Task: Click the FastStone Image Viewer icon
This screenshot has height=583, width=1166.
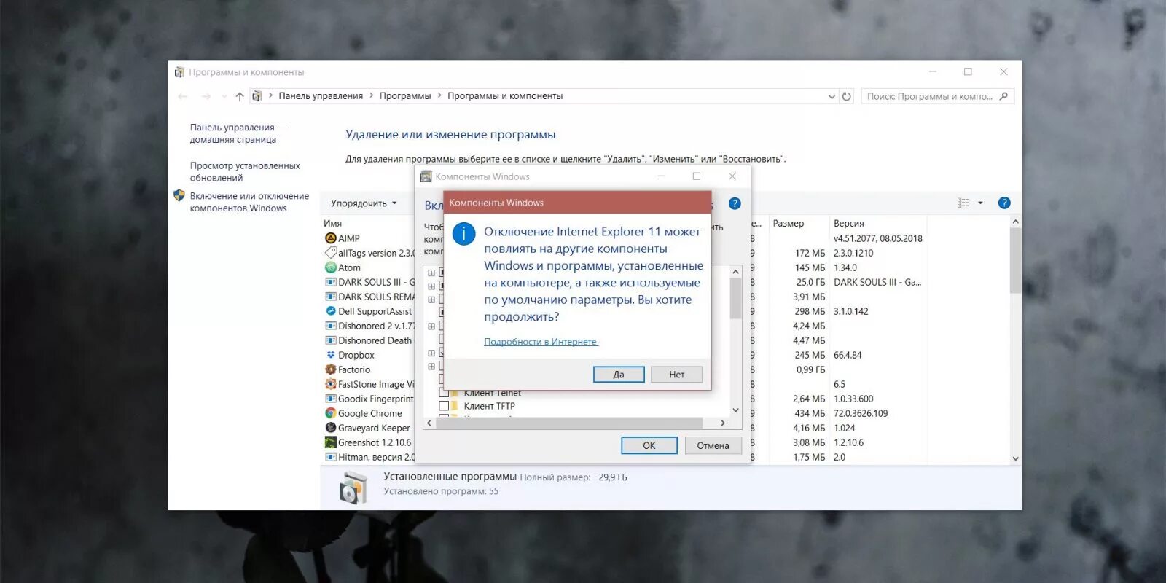Action: (330, 384)
